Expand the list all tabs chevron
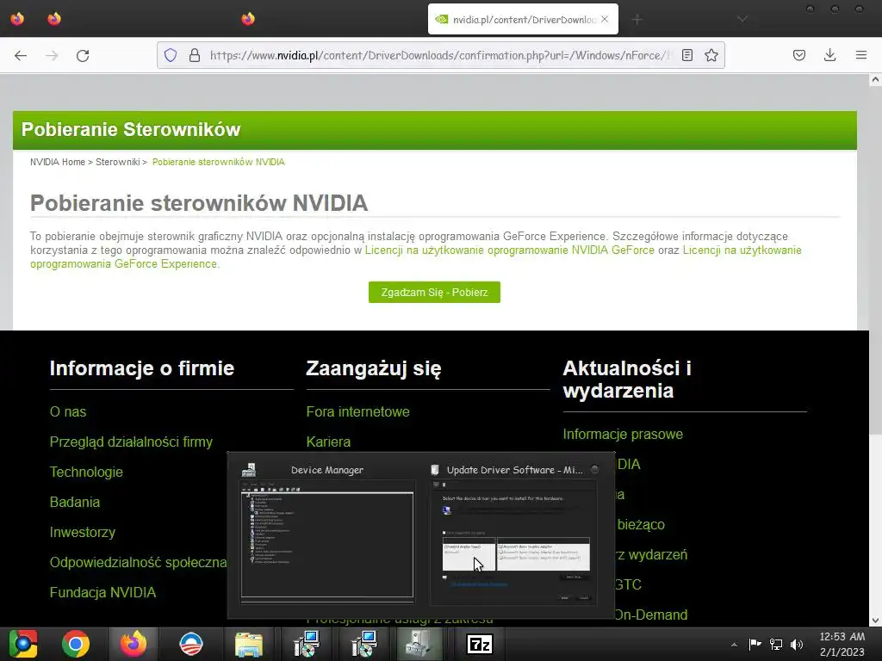Viewport: 882px width, 661px height. click(742, 19)
